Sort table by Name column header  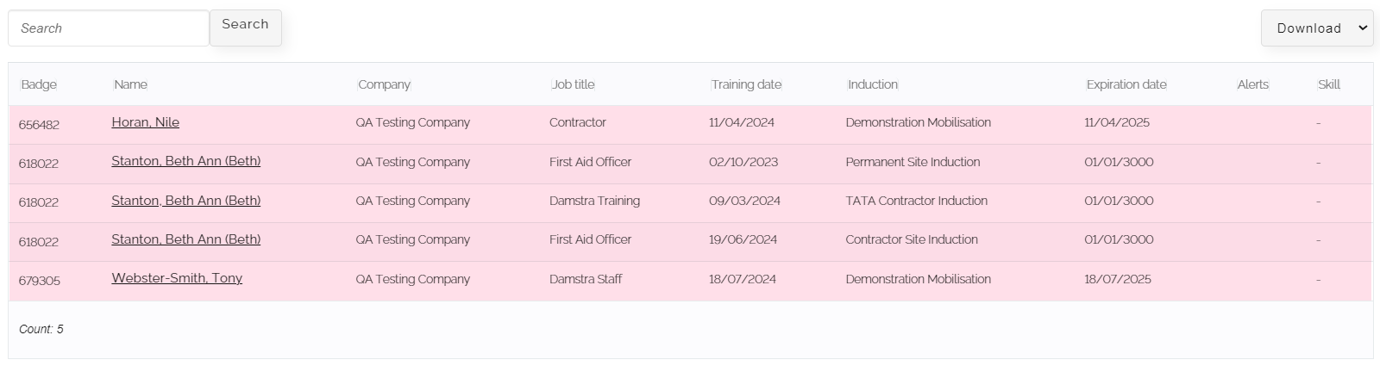(x=131, y=84)
